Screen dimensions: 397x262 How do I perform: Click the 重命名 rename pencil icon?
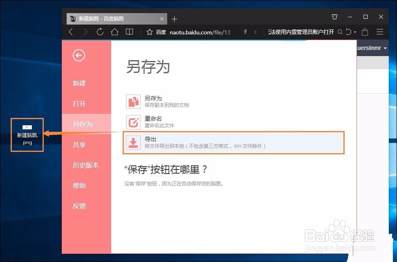[133, 122]
